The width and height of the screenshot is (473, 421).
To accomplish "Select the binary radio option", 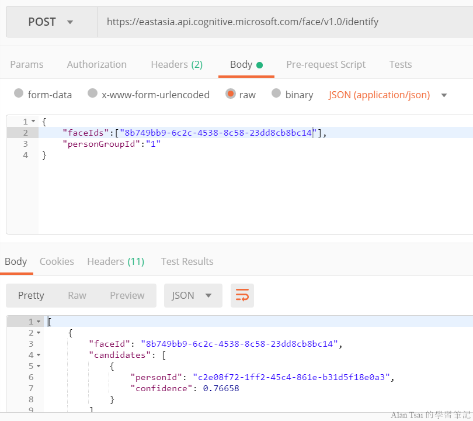I will coord(276,94).
